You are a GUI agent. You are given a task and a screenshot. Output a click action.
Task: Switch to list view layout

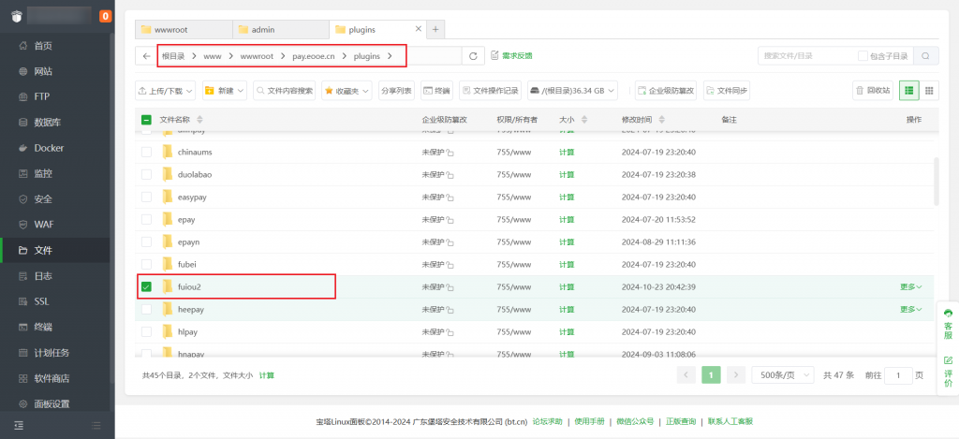[908, 91]
